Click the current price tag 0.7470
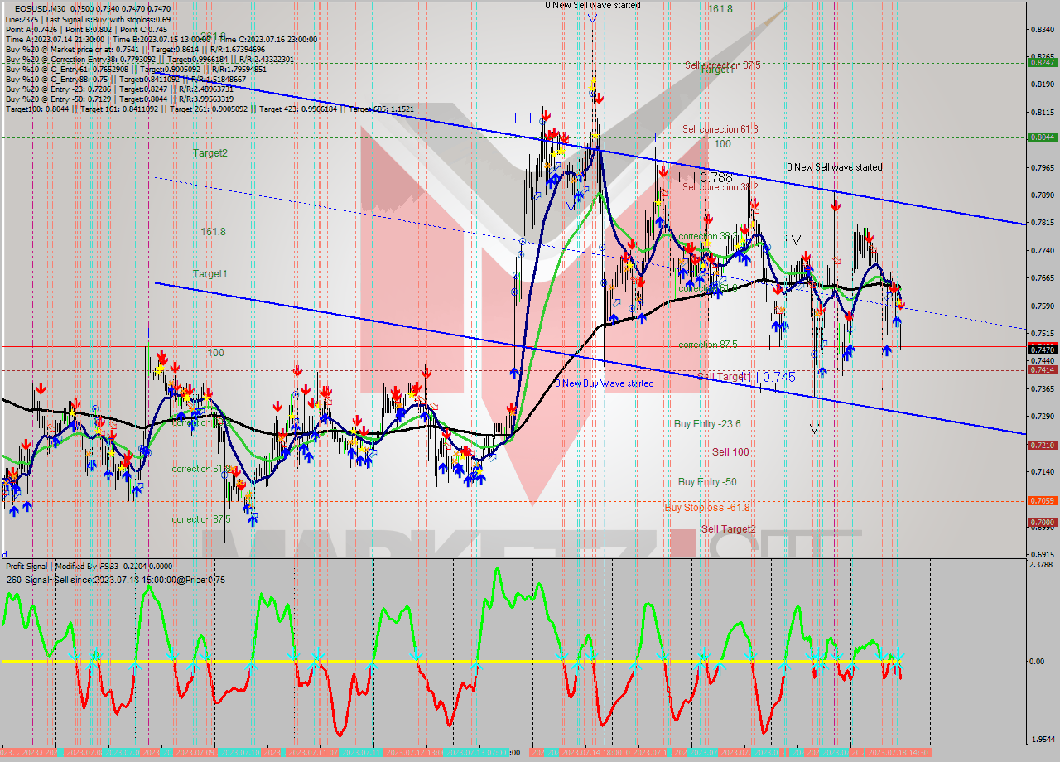Viewport: 1060px width, 762px height. pos(1041,350)
